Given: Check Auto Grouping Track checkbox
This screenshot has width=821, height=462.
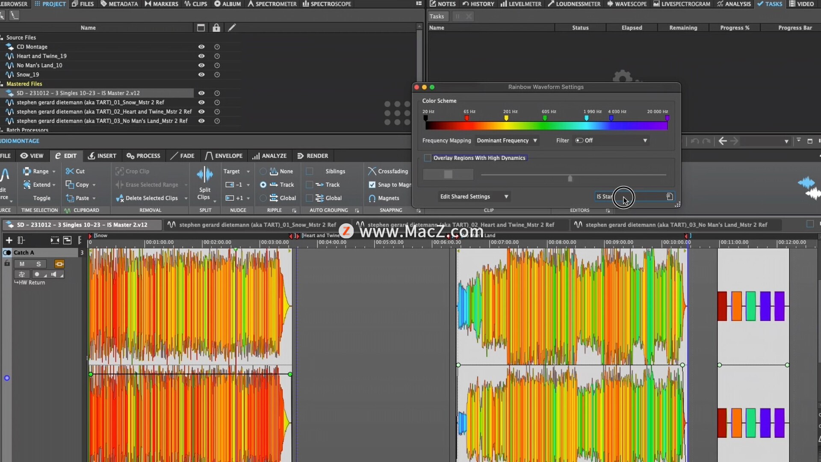Looking at the screenshot, I should coord(310,184).
